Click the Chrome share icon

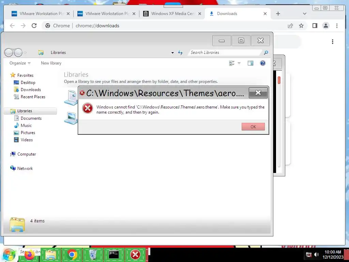290,26
